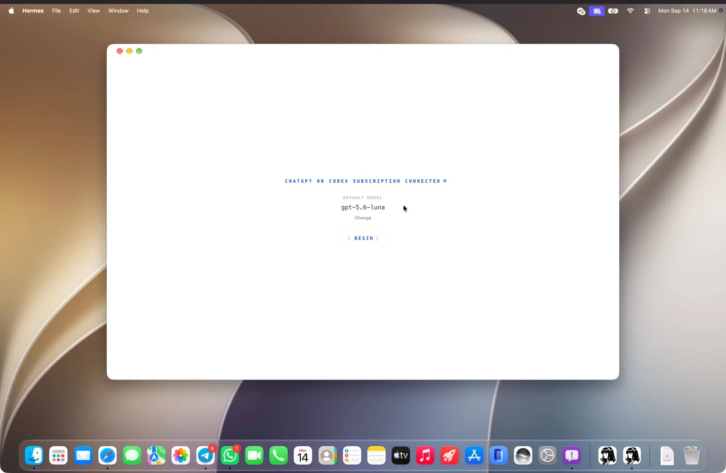The image size is (726, 473).
Task: Open Telegram with 9 unread badge
Action: pos(205,455)
